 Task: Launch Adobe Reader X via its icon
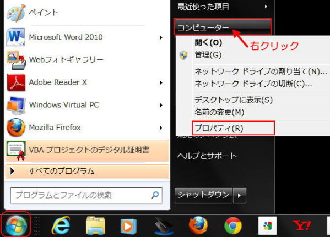[x=16, y=82]
